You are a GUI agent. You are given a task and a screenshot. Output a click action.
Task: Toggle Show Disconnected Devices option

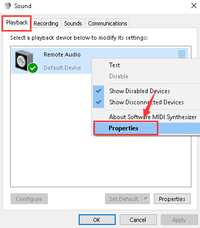pyautogui.click(x=146, y=102)
